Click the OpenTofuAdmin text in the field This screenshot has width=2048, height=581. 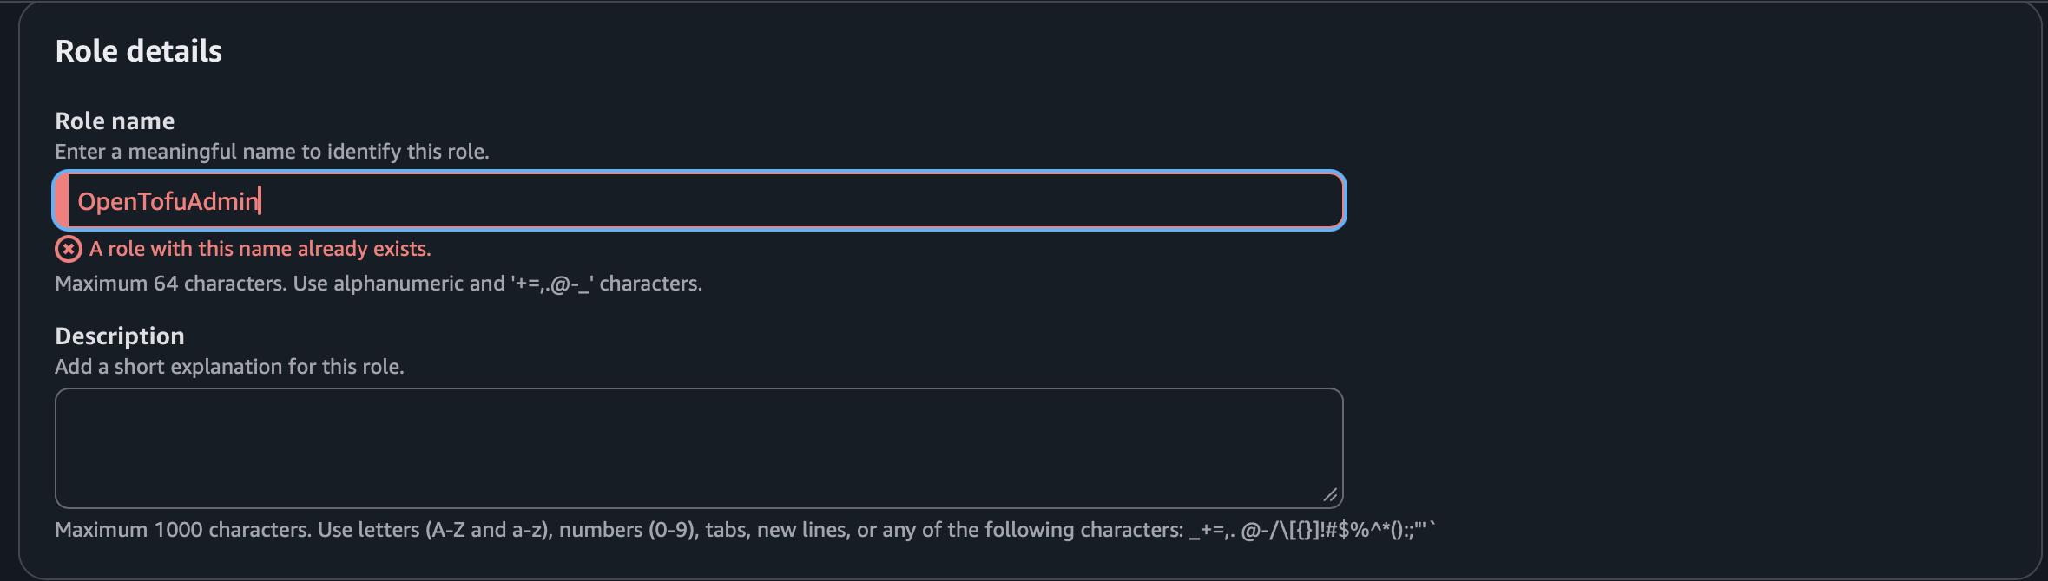coord(168,201)
